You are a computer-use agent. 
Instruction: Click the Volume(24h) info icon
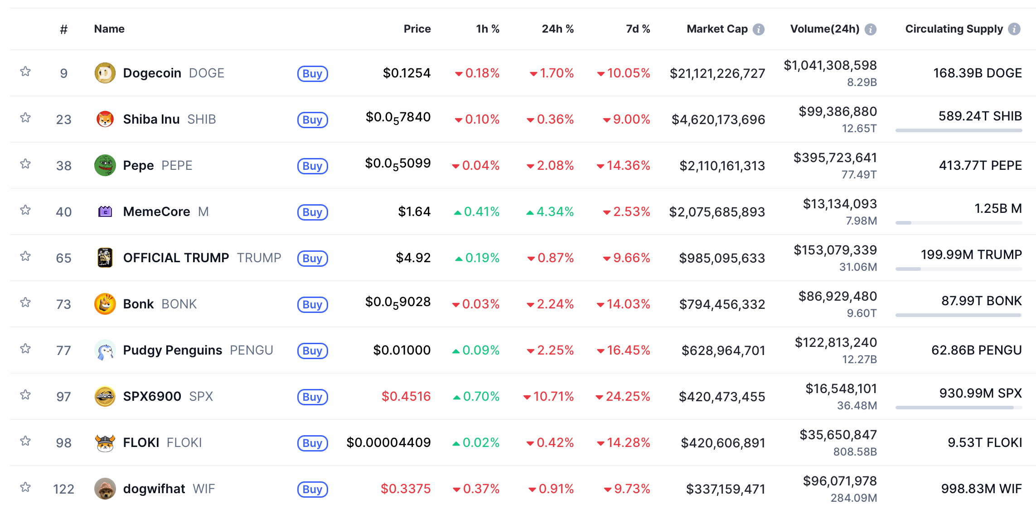[x=871, y=29]
